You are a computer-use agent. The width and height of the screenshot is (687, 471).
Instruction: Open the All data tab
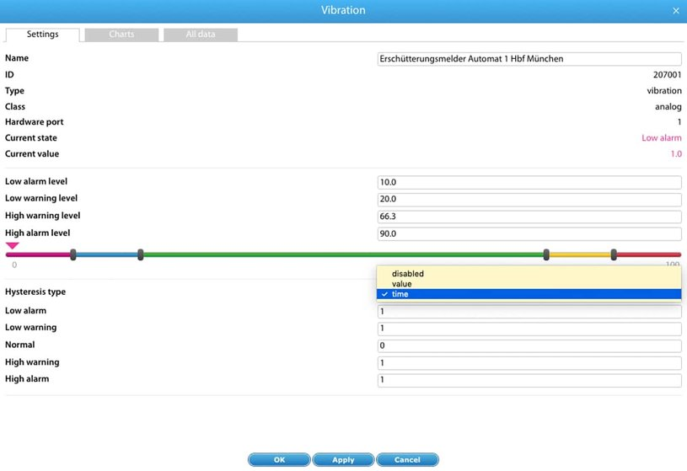pyautogui.click(x=200, y=35)
